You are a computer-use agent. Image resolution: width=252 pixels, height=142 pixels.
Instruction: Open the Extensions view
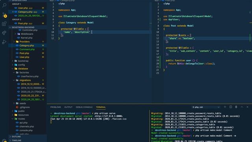(x=4, y=24)
